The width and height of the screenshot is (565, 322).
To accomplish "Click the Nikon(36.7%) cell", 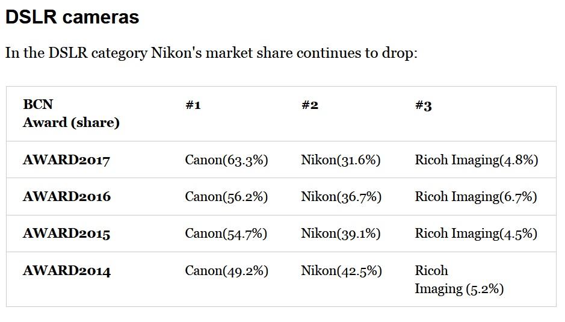I will [x=341, y=197].
